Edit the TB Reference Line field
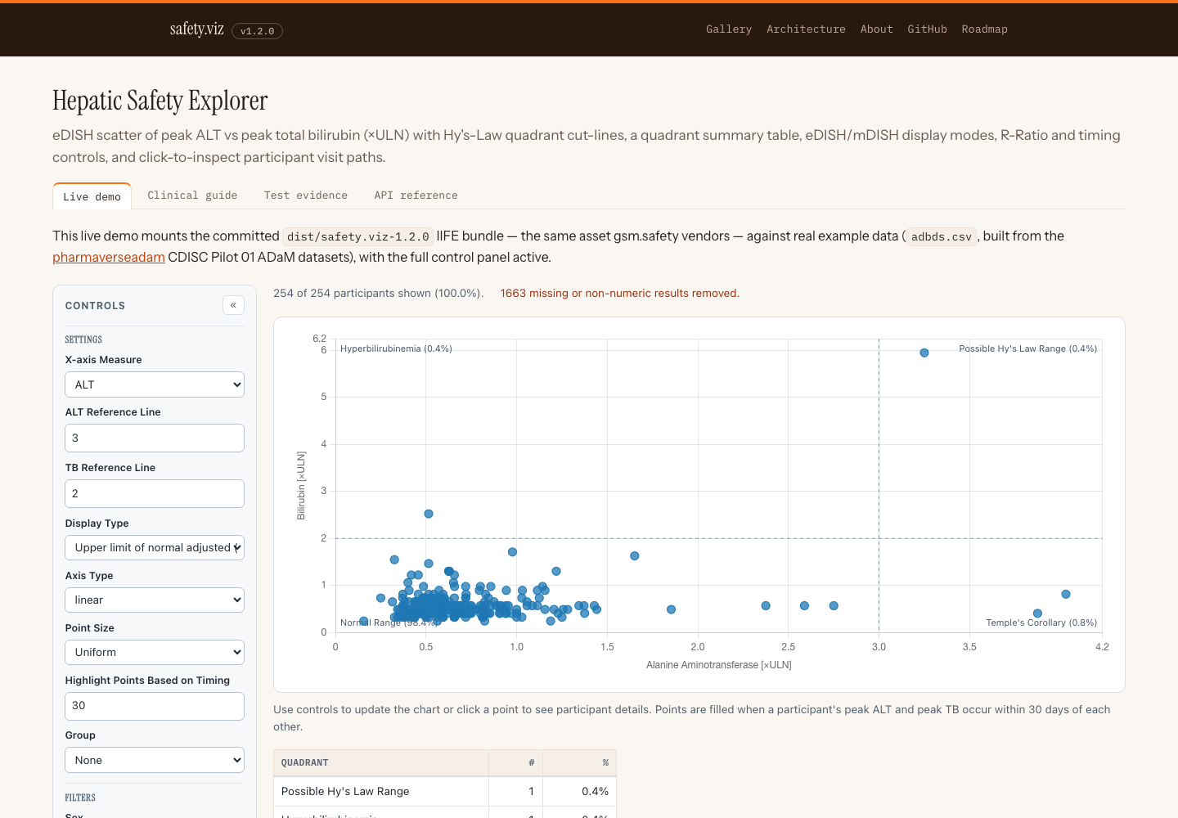Image resolution: width=1178 pixels, height=818 pixels. pyautogui.click(x=155, y=493)
